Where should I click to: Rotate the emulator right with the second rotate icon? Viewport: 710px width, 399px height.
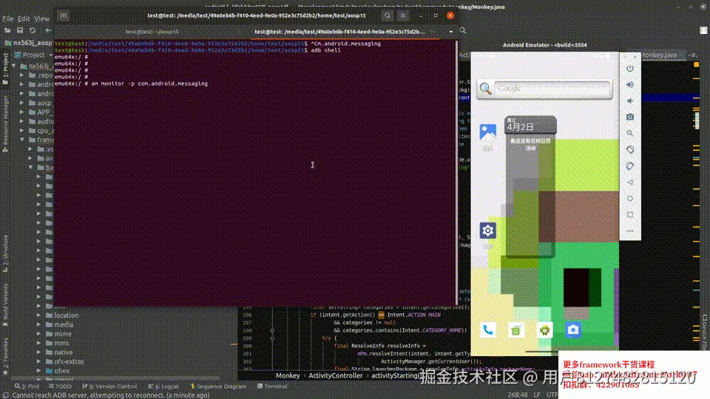630,166
